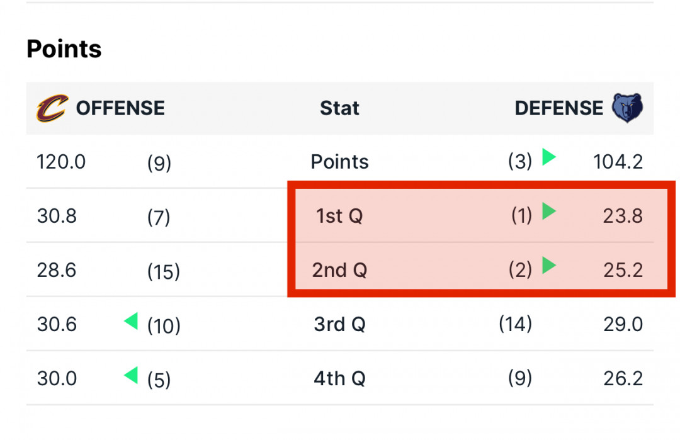
Task: Select the DEFENSE column header
Action: click(558, 108)
